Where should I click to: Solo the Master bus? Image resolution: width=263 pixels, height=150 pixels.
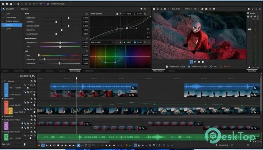(258, 16)
